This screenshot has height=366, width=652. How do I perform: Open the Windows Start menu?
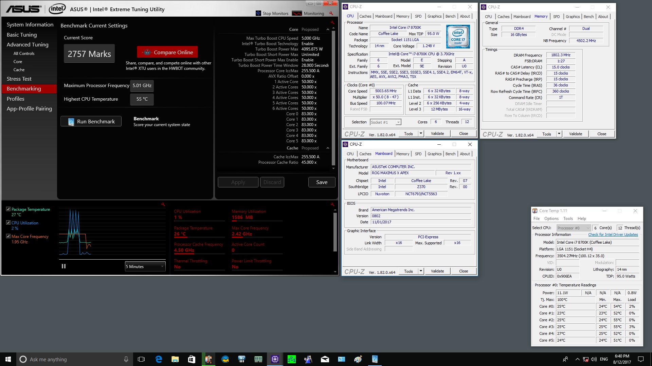coord(8,359)
